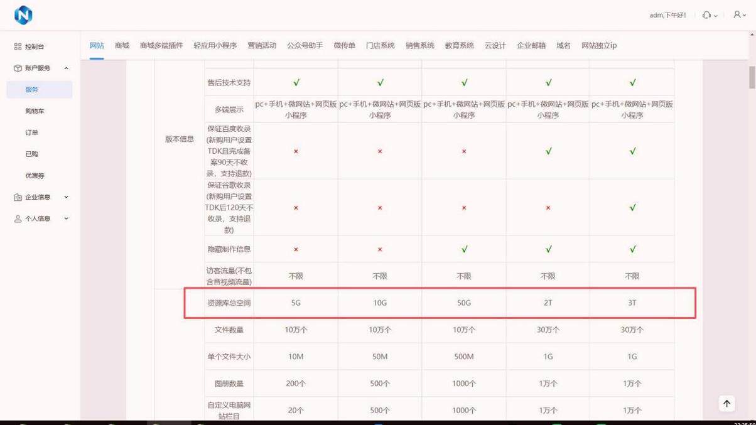Switch to the 营销活动 tab
The image size is (756, 425).
262,45
